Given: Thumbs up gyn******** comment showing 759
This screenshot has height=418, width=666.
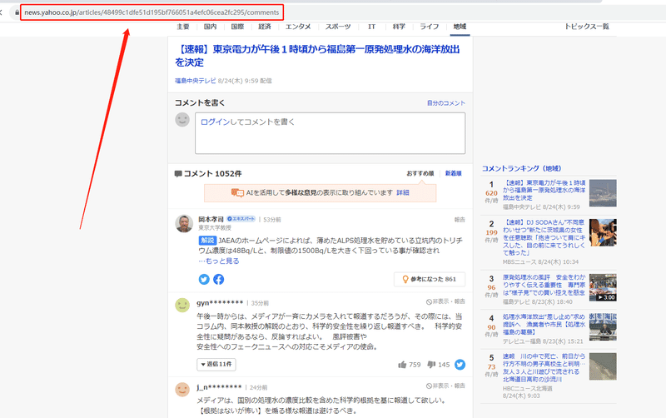Looking at the screenshot, I should (410, 365).
